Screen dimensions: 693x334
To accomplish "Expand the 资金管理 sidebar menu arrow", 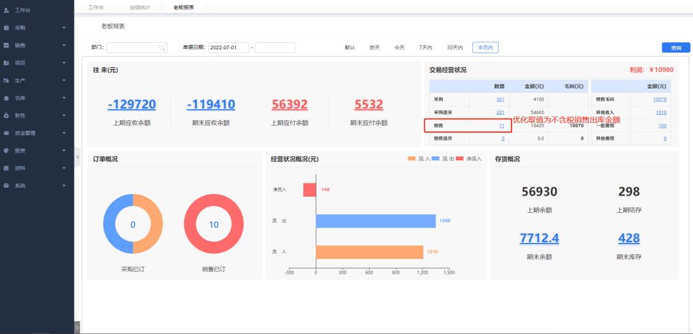I will pos(64,133).
